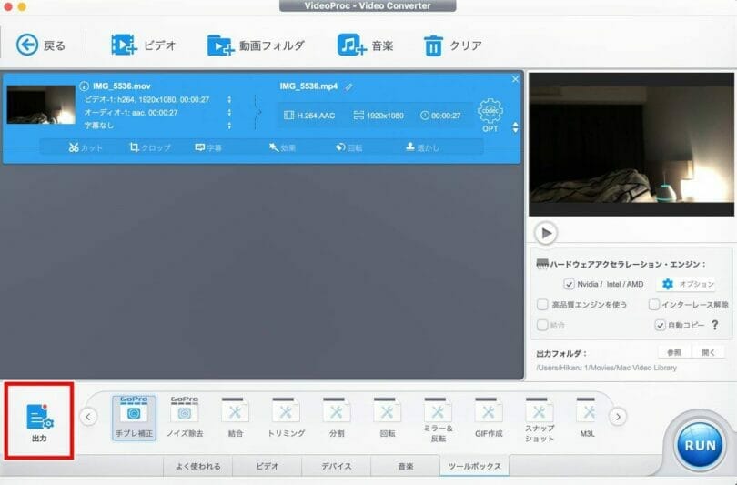Select the GIF作成 tool
737x485 pixels.
tap(489, 418)
